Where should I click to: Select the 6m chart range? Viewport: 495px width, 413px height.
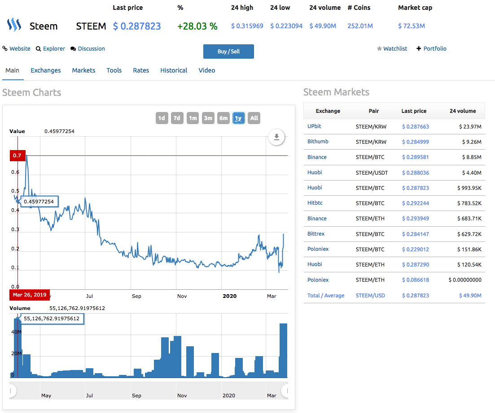tap(223, 118)
